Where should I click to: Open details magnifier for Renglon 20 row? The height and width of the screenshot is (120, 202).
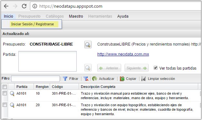point(12,105)
